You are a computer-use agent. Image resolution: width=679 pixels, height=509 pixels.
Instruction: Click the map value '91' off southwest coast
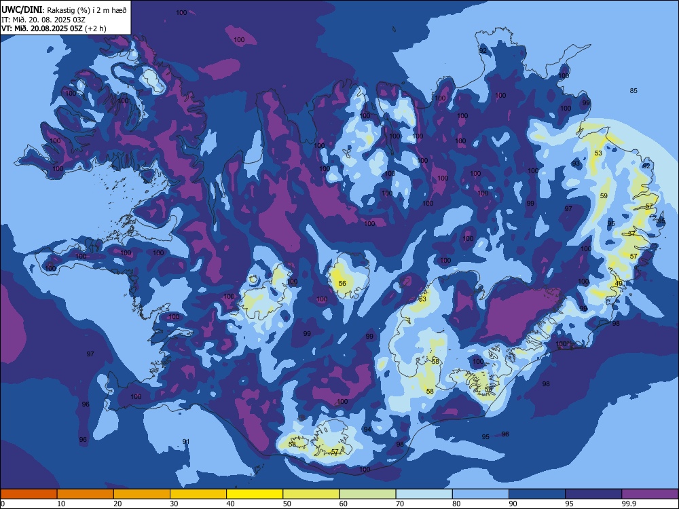click(x=186, y=442)
